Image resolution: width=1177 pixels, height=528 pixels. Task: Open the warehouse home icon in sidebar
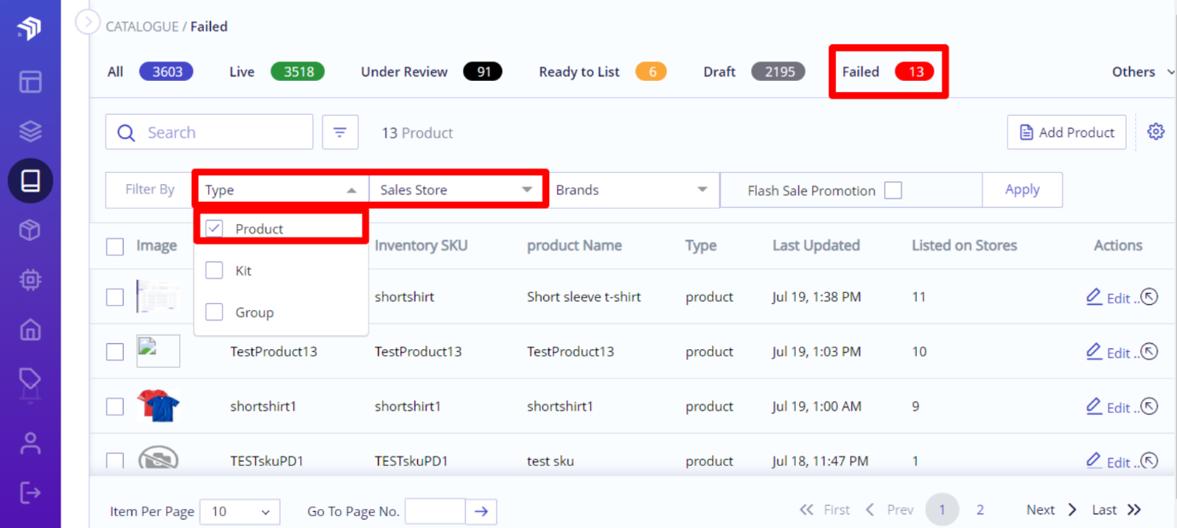point(31,329)
